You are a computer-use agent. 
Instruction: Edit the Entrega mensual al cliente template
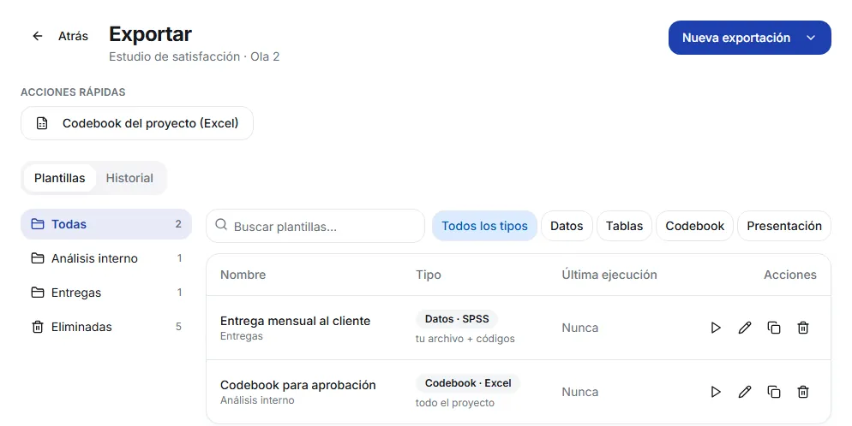[x=745, y=328]
